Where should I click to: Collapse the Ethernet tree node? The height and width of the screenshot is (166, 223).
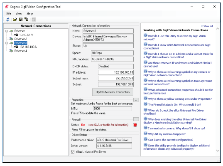click(7, 31)
